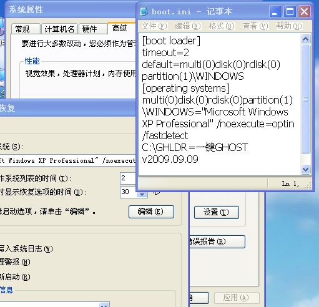Viewport: 319px width, 307px height.
Task: Click the 系统属性 window title bar
Action: point(71,9)
